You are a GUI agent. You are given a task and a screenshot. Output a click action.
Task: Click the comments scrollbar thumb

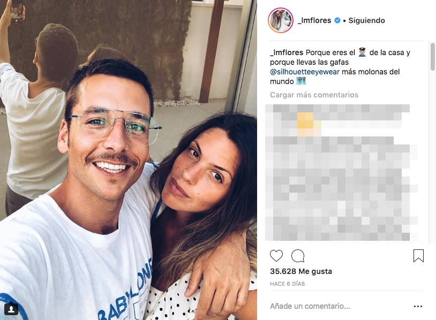coord(433,57)
